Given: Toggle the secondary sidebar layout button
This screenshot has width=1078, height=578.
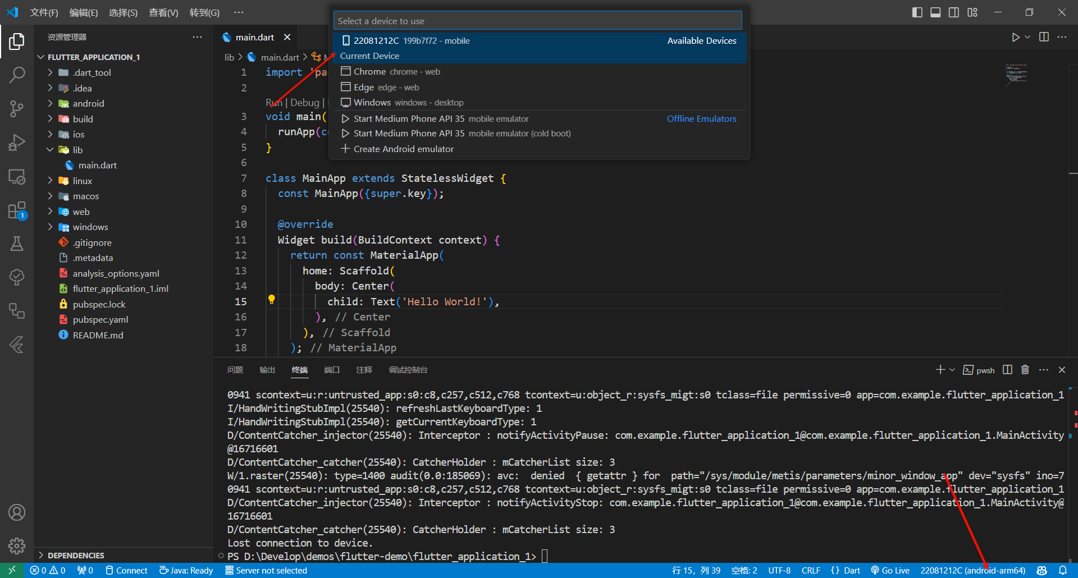Looking at the screenshot, I should (954, 12).
